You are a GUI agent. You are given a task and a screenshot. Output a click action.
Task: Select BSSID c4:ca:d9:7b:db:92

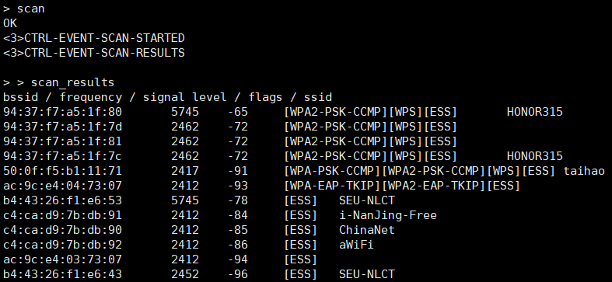[62, 245]
